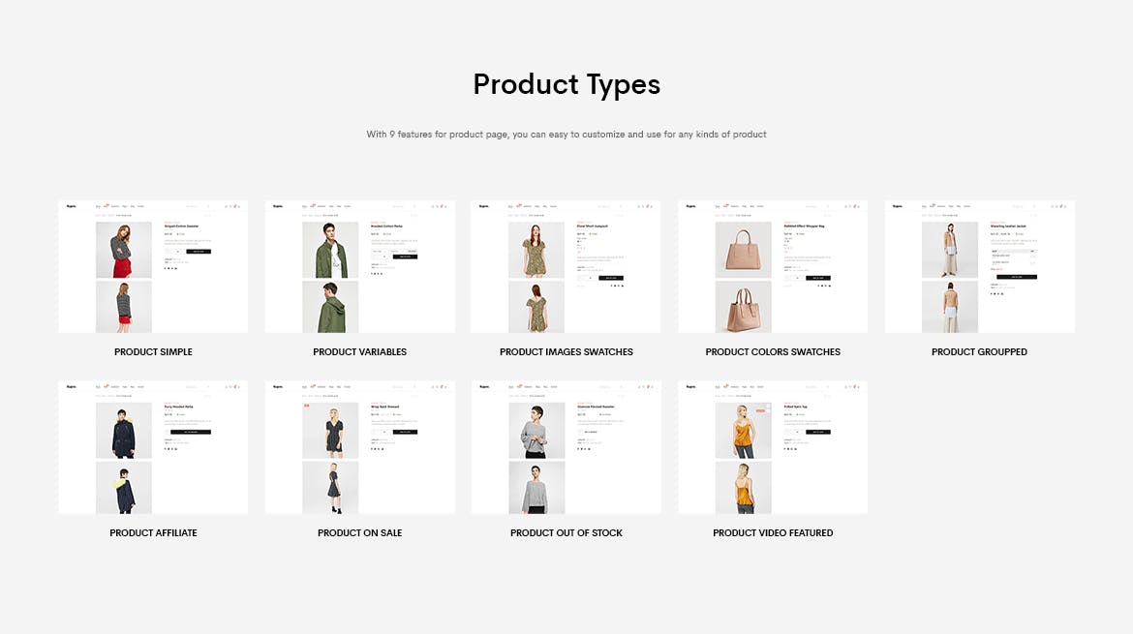The image size is (1133, 634).
Task: Open the Product Simple preview thumbnail
Action: (x=153, y=266)
